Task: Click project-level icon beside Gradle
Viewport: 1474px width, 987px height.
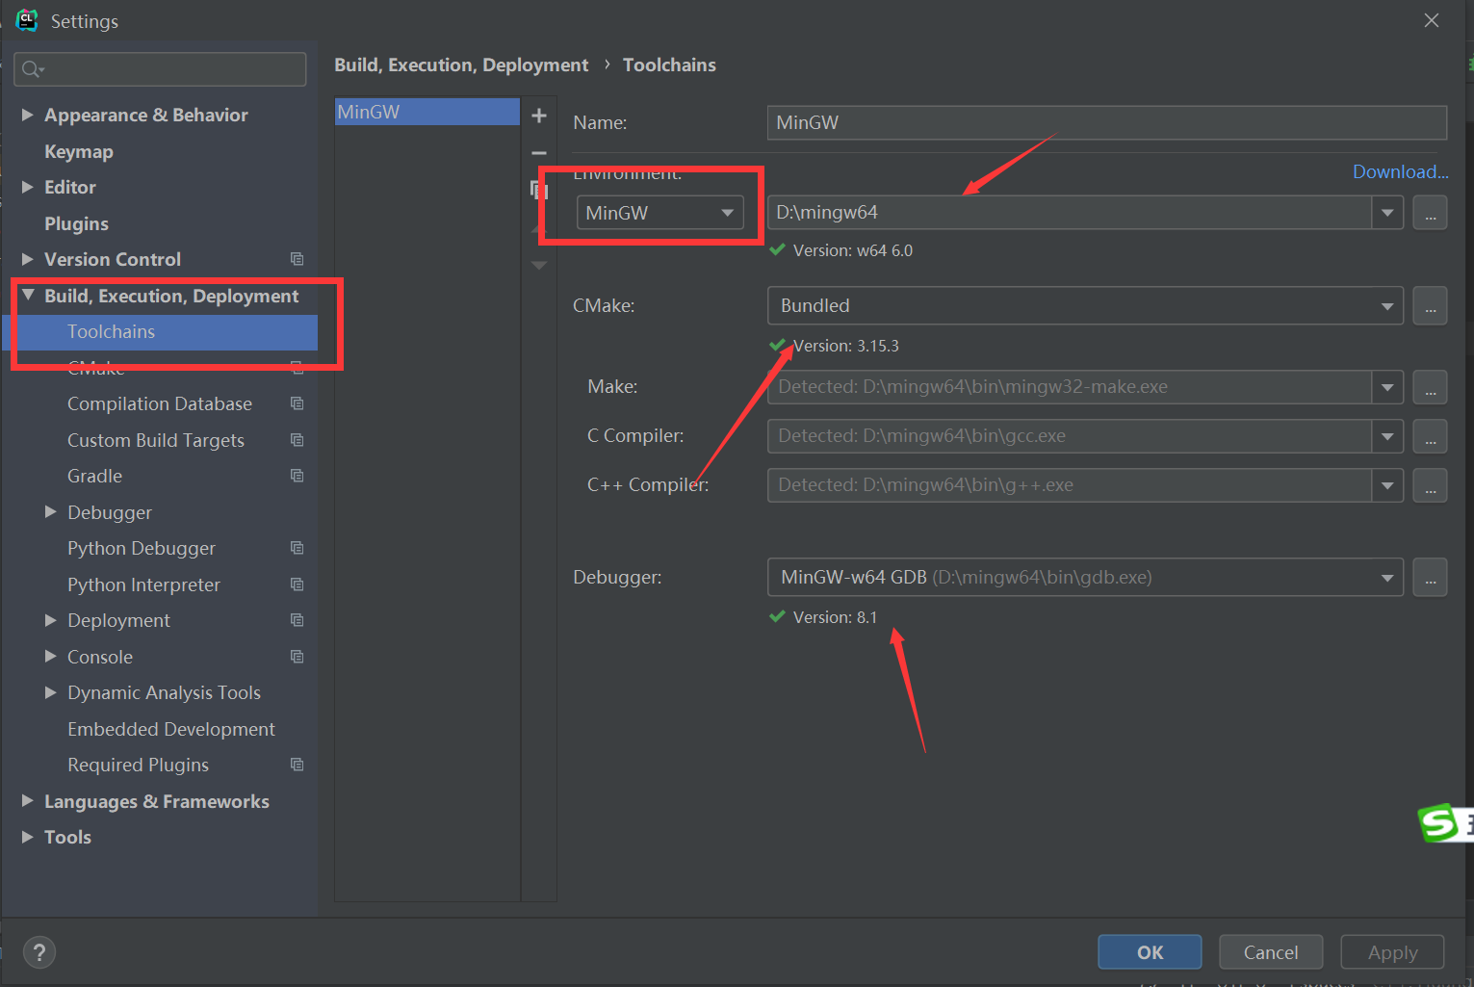Action: [x=297, y=476]
